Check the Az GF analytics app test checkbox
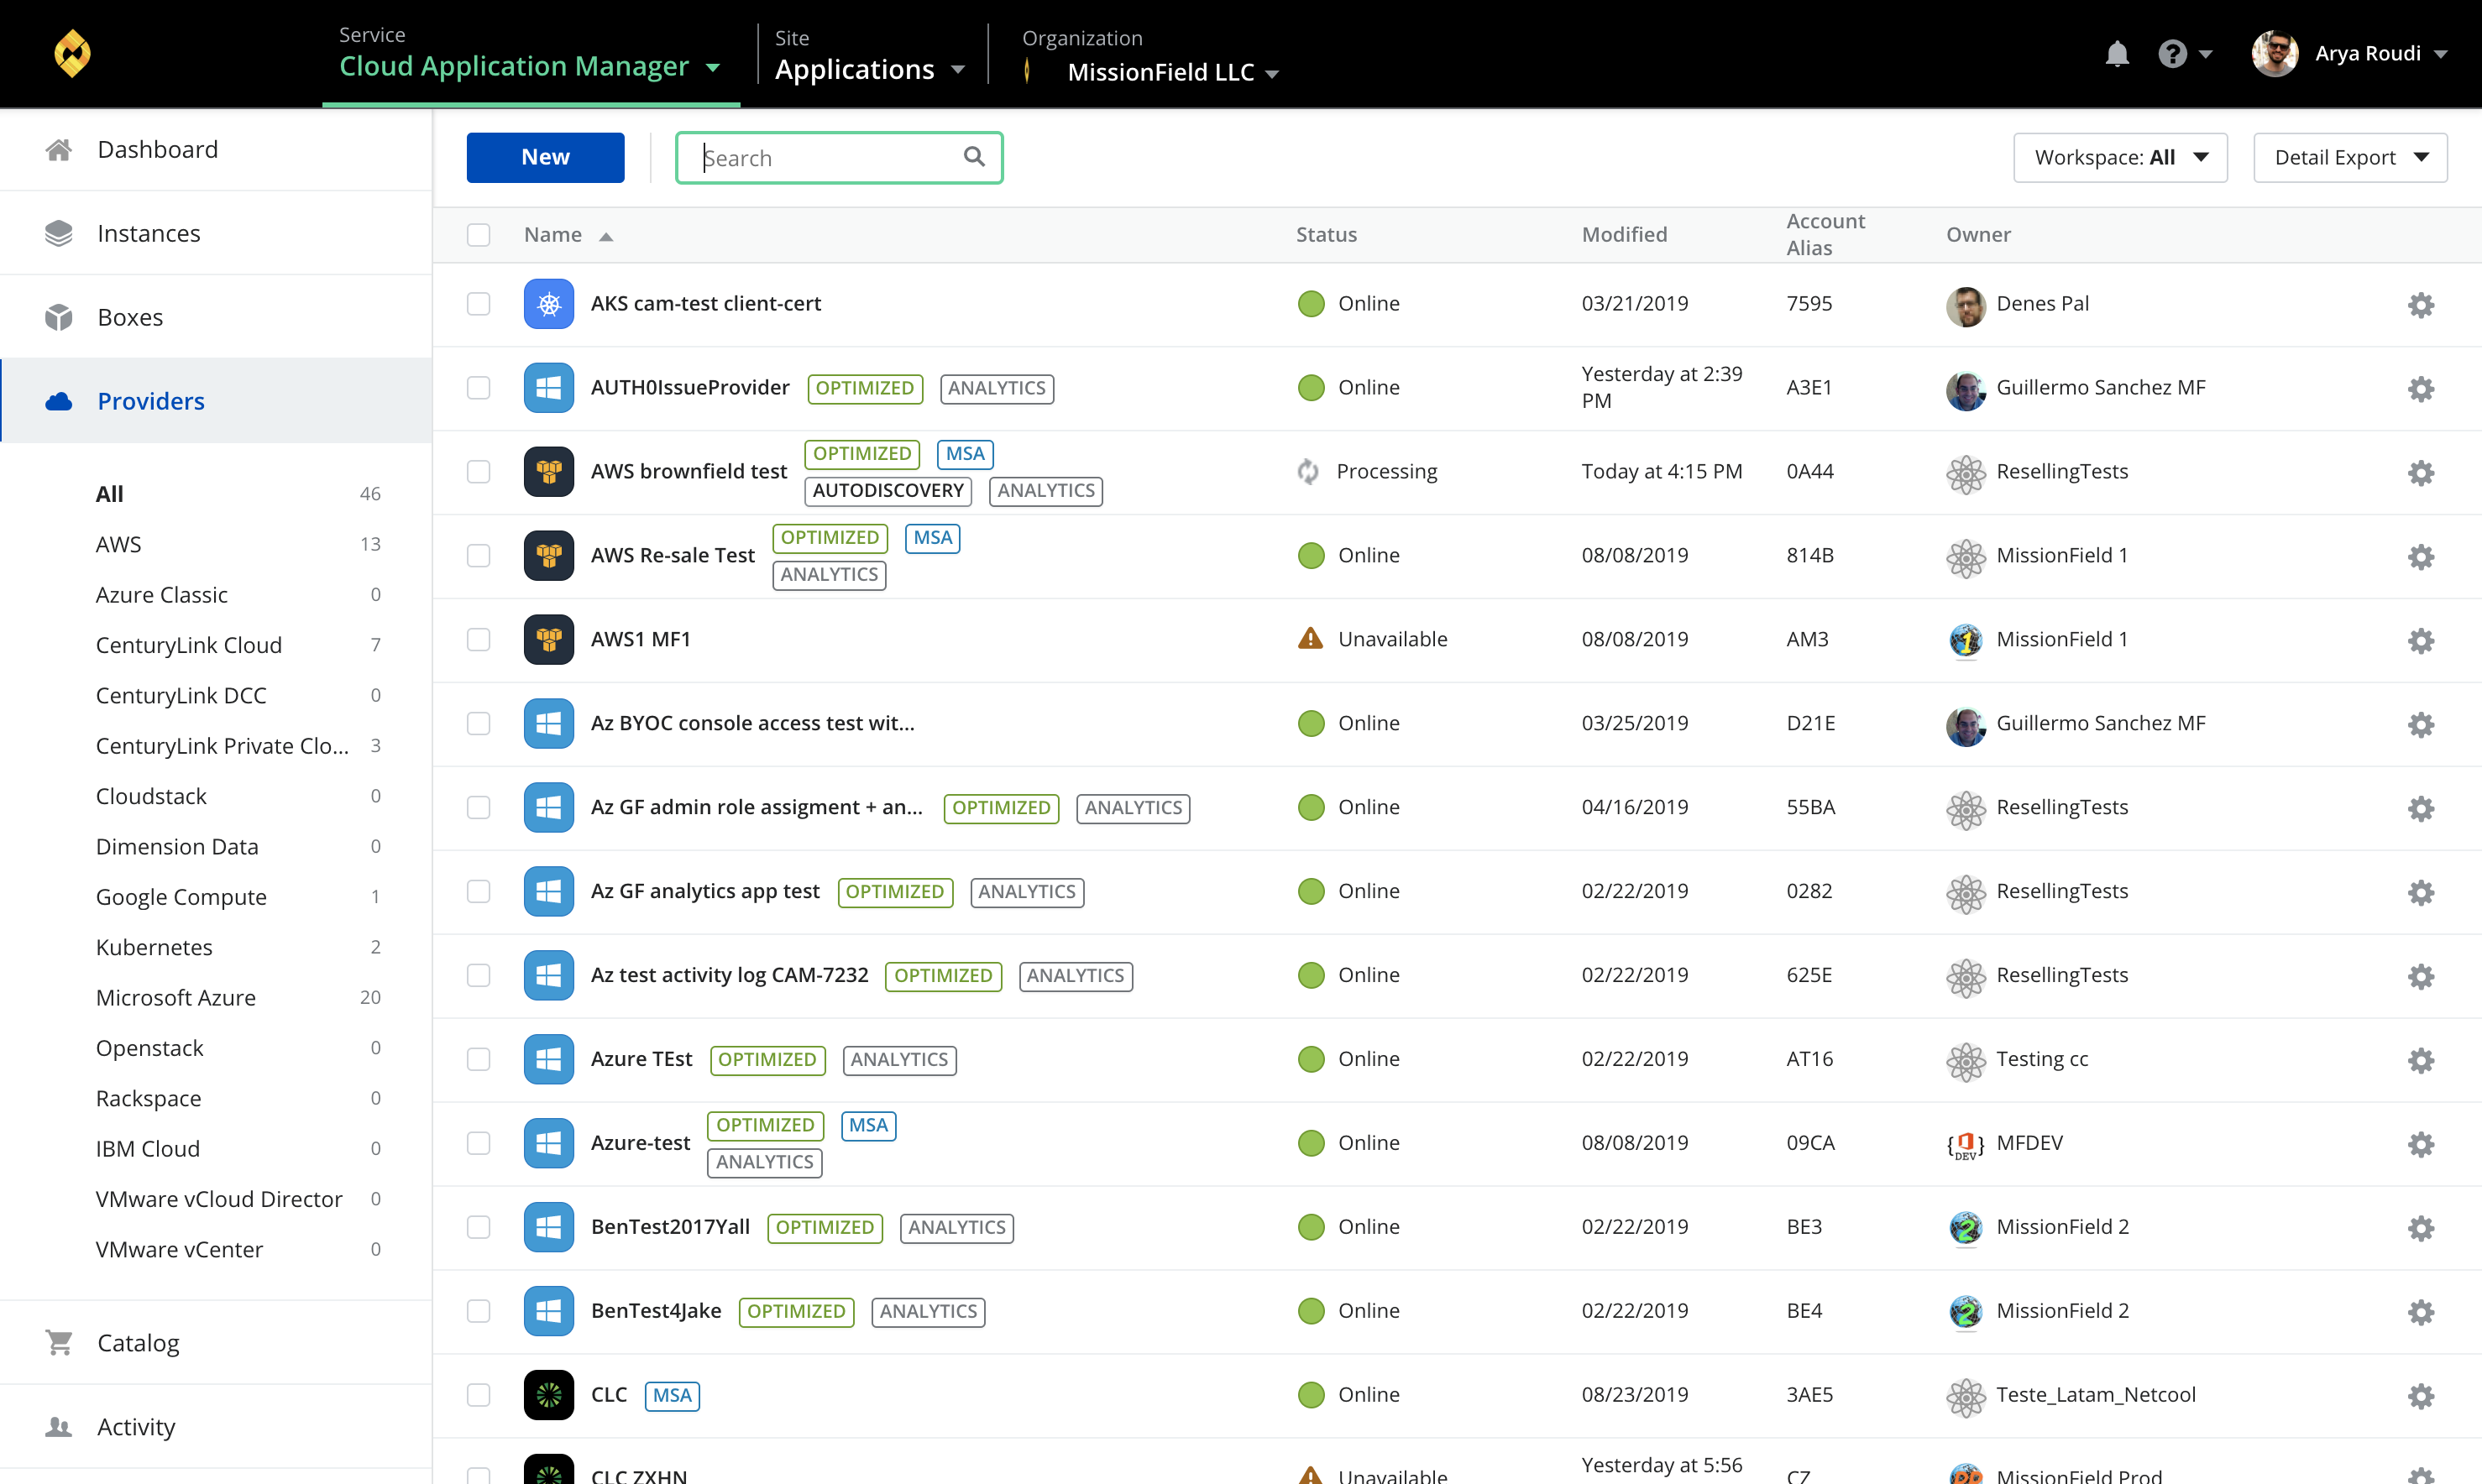 click(x=479, y=892)
